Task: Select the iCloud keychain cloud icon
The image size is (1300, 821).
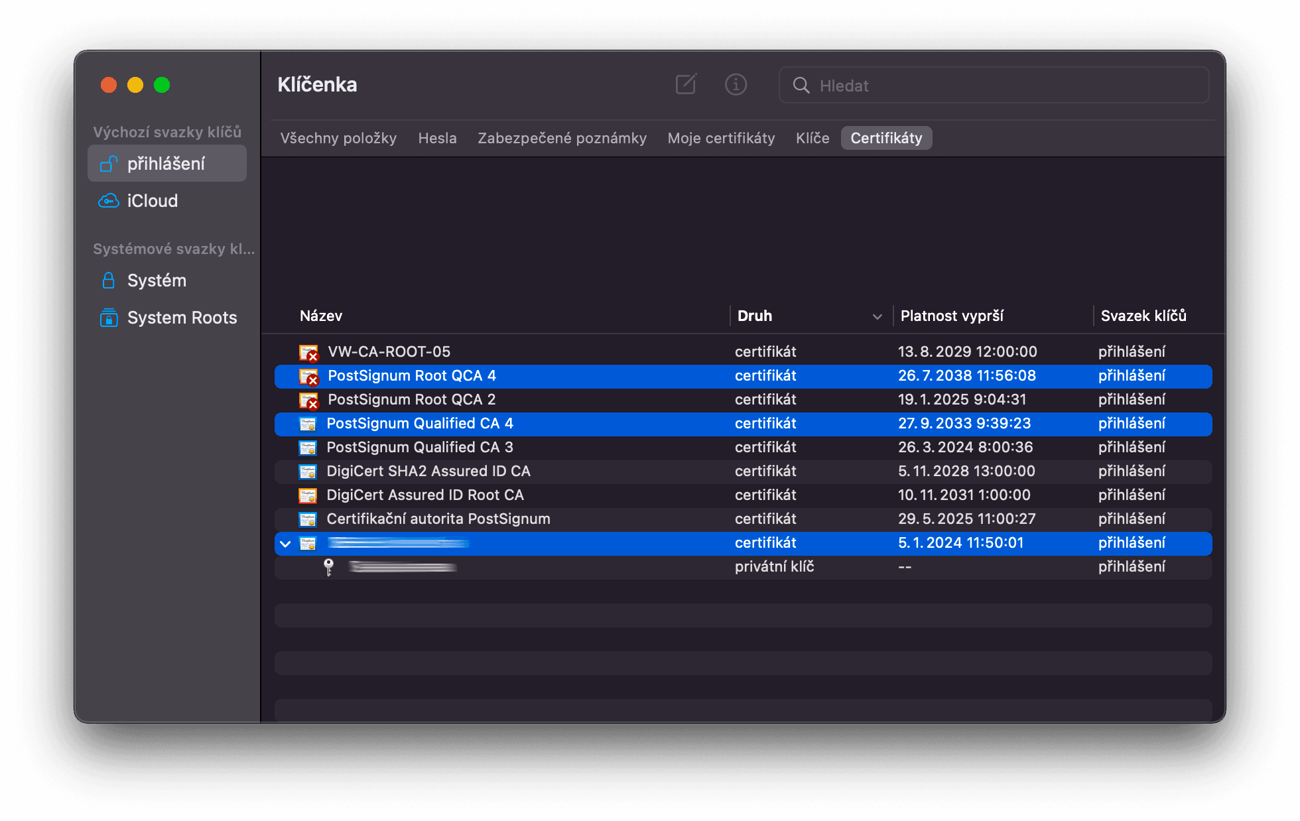Action: 109,201
